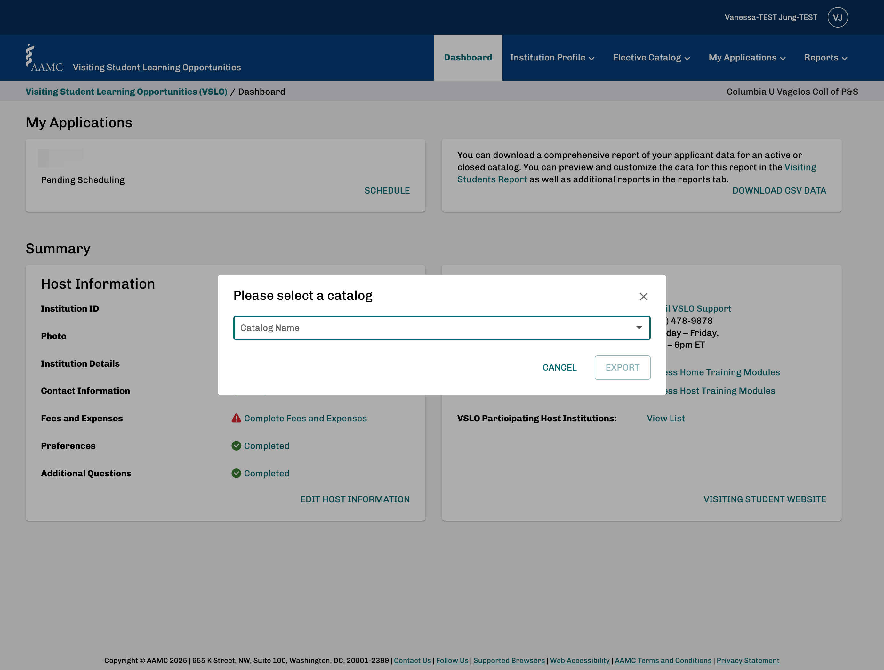Image resolution: width=884 pixels, height=670 pixels.
Task: Open the VSLO Support email link
Action: click(x=699, y=308)
